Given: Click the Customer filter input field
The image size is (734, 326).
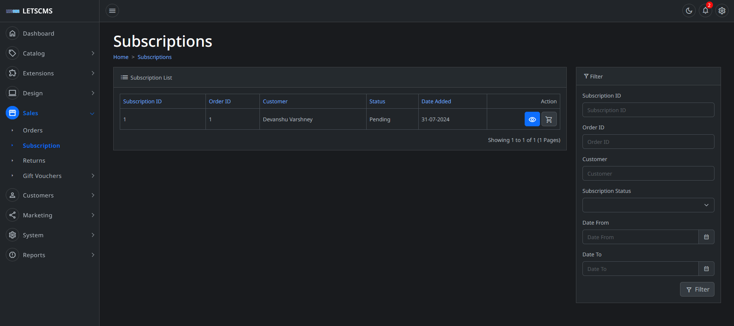Looking at the screenshot, I should click(648, 173).
